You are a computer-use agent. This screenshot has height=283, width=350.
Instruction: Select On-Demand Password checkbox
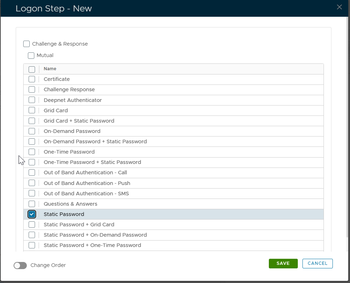pyautogui.click(x=32, y=131)
